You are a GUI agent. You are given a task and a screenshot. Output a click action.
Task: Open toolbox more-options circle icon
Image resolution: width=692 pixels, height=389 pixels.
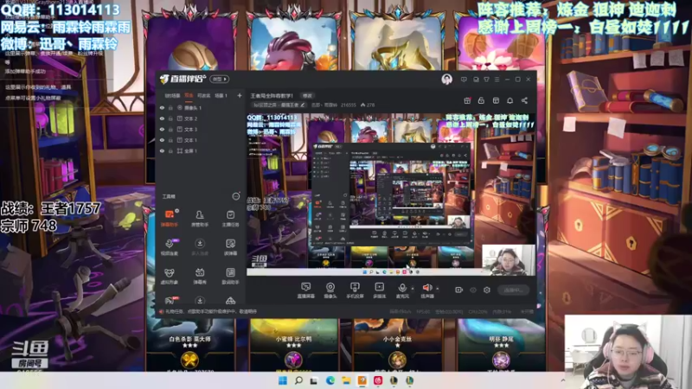pyautogui.click(x=235, y=196)
